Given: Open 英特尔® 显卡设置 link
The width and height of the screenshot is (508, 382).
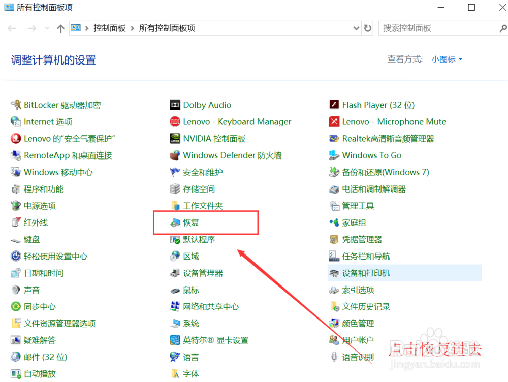Looking at the screenshot, I should [x=216, y=340].
